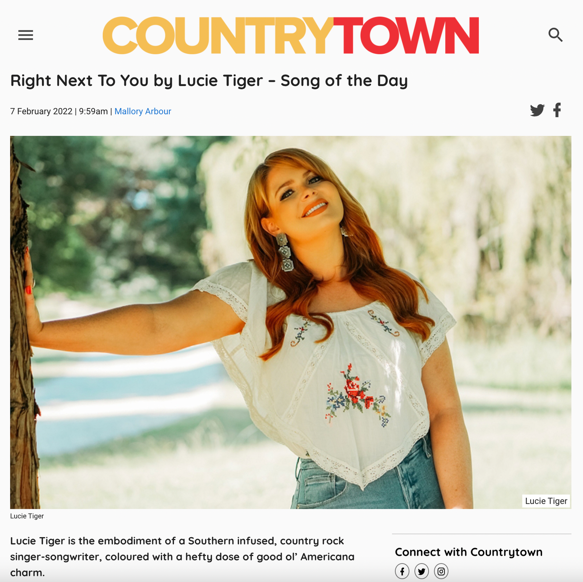Open Countrytown Twitter circle icon
Viewport: 583px width, 582px height.
pos(422,571)
